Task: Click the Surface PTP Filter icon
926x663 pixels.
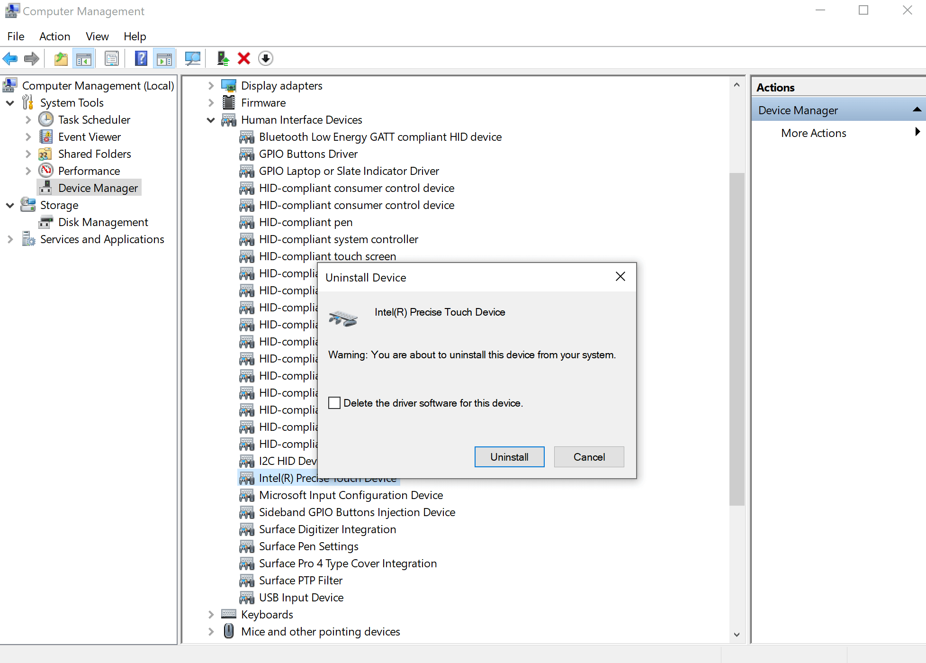Action: [x=247, y=580]
